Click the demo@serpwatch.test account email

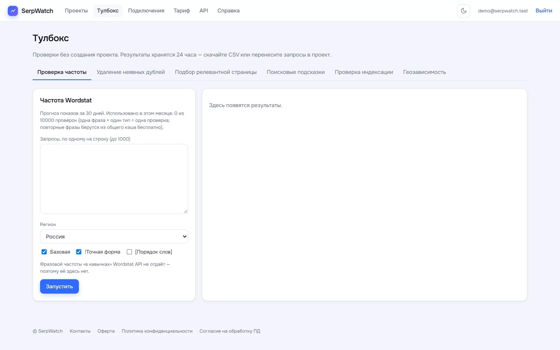click(503, 11)
